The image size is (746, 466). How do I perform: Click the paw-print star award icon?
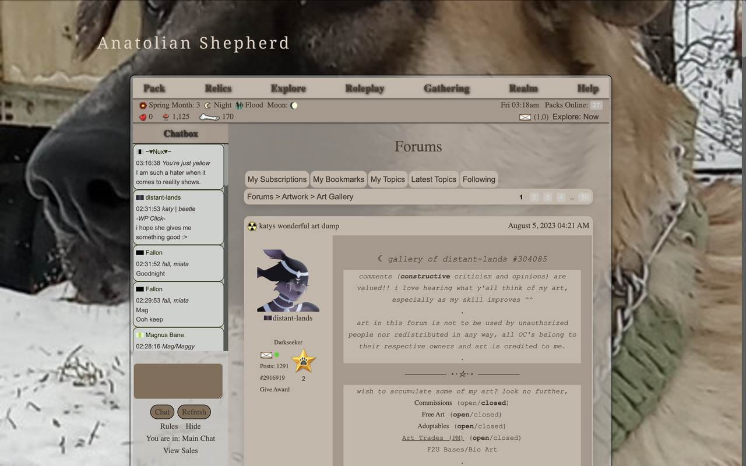tap(302, 360)
